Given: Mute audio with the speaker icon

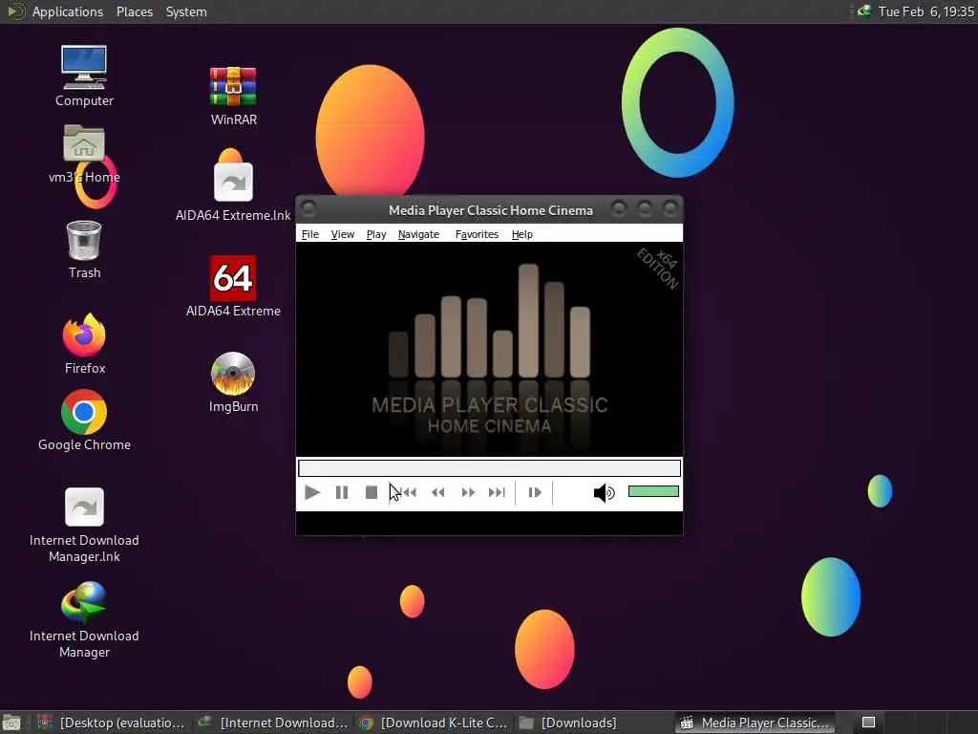Looking at the screenshot, I should click(604, 492).
